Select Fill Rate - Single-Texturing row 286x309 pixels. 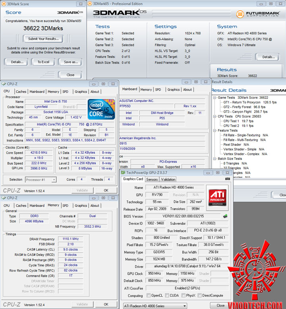[245, 135]
